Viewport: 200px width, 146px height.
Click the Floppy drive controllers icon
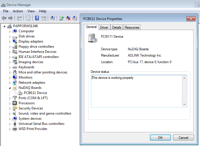click(15, 47)
